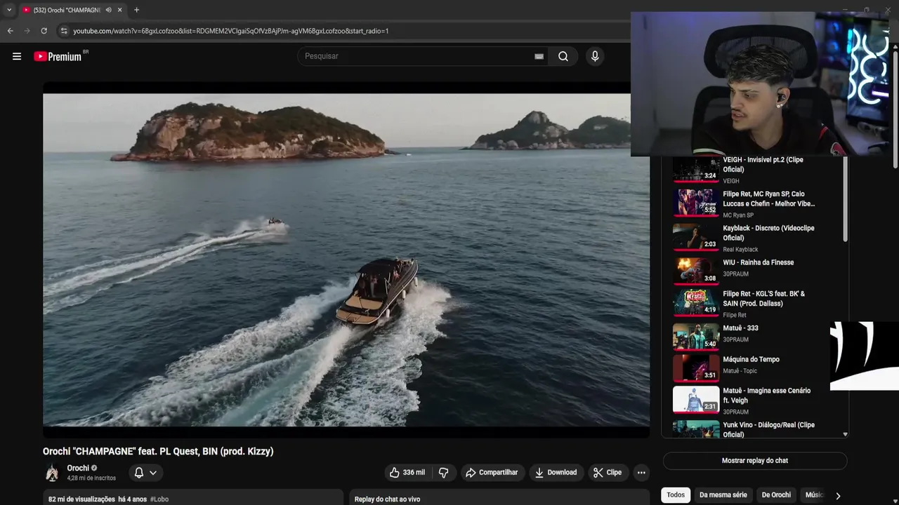899x505 pixels.
Task: Click the 82 mi de visualizações text
Action: point(81,499)
